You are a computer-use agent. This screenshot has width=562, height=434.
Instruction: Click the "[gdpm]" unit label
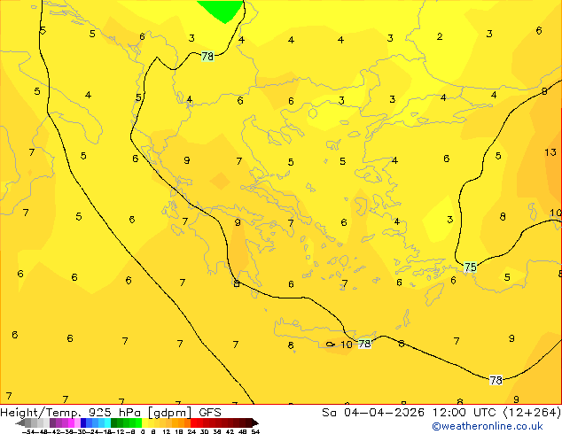coord(169,413)
